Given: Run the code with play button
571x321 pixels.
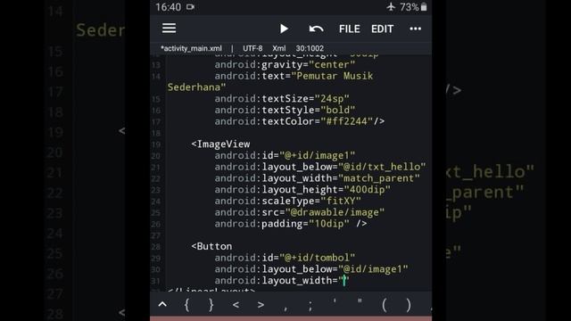Looking at the screenshot, I should pos(284,29).
